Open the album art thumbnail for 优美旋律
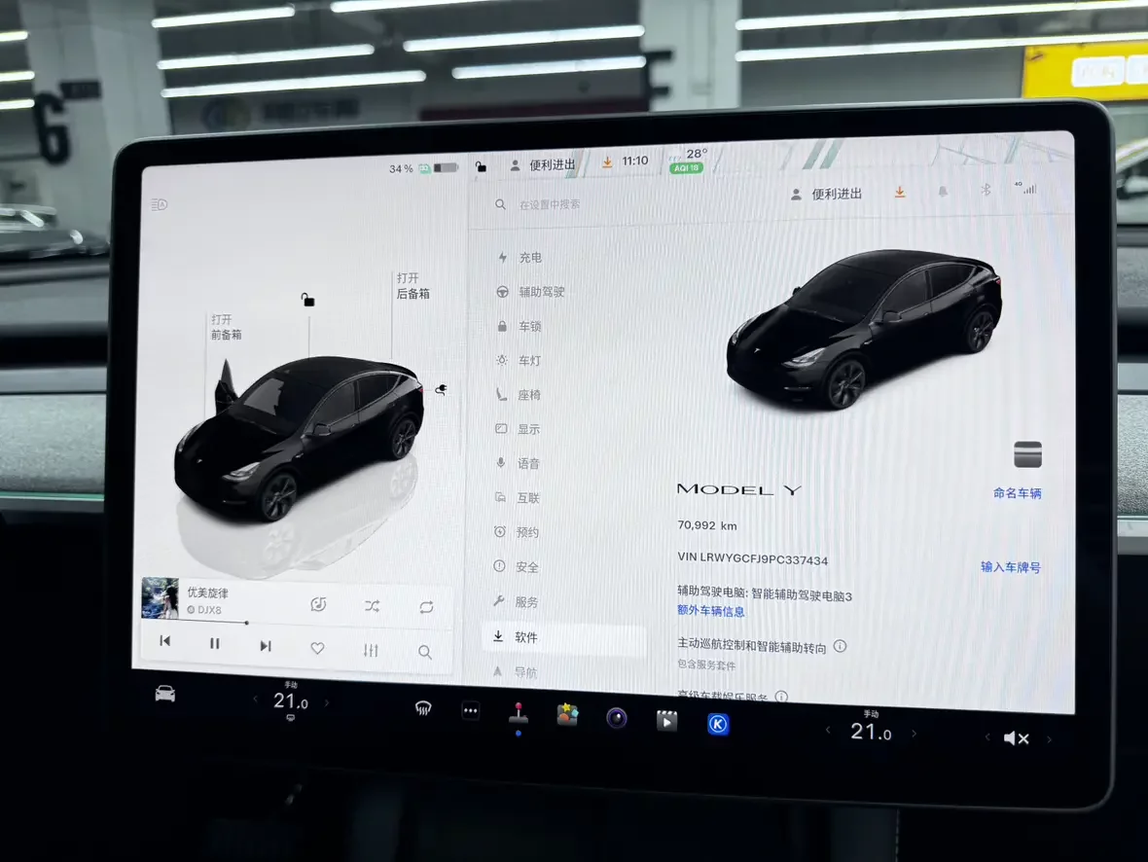 [160, 597]
